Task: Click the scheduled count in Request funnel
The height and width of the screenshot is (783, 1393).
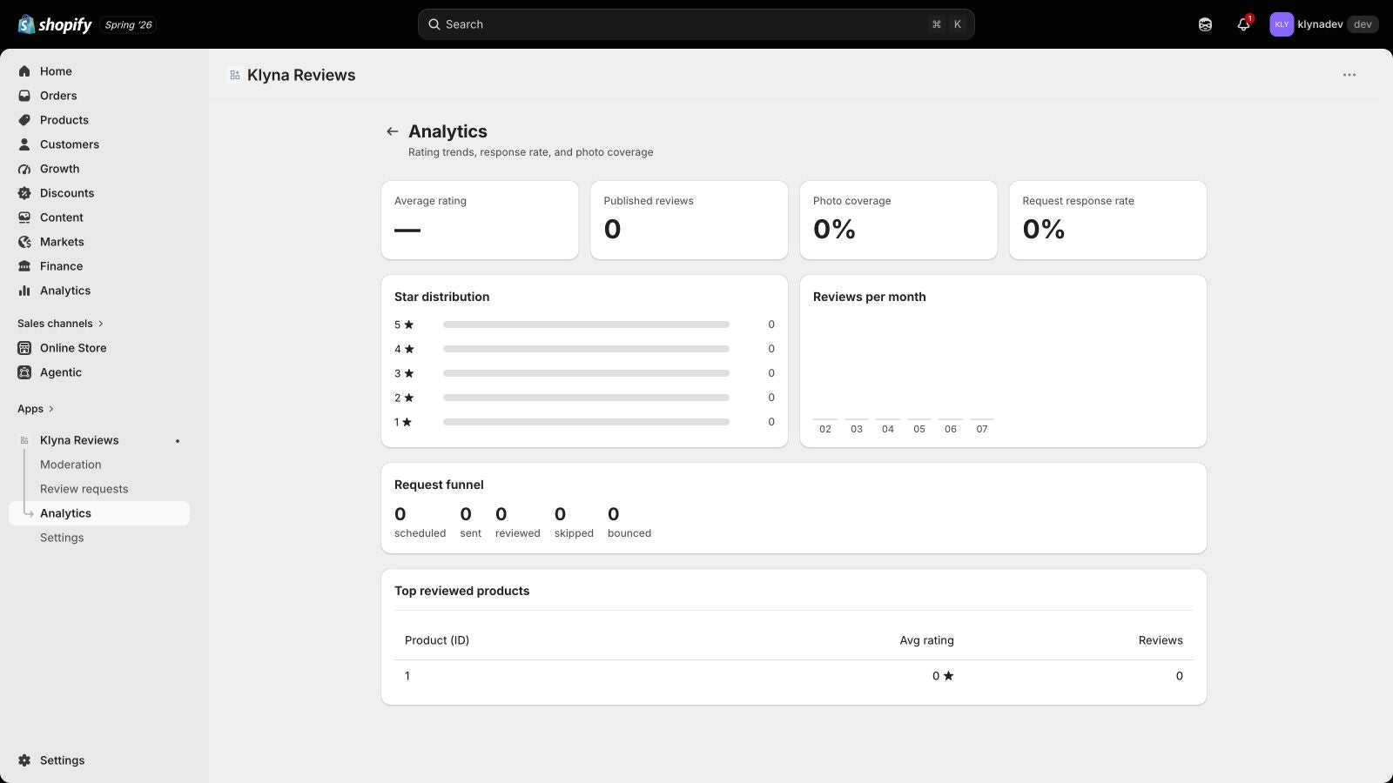Action: click(400, 514)
